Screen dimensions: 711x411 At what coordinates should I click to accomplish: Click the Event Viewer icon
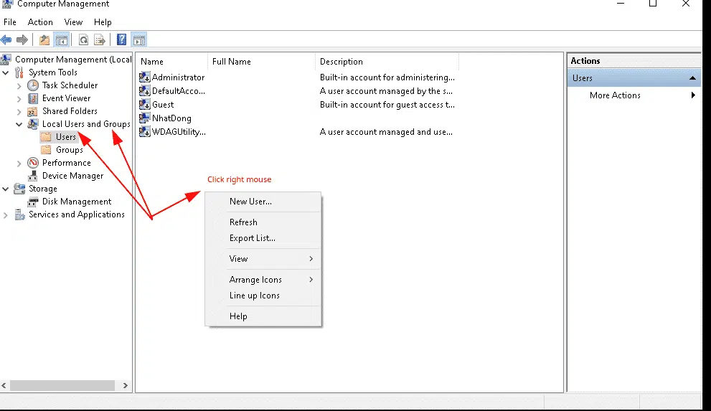pyautogui.click(x=33, y=98)
